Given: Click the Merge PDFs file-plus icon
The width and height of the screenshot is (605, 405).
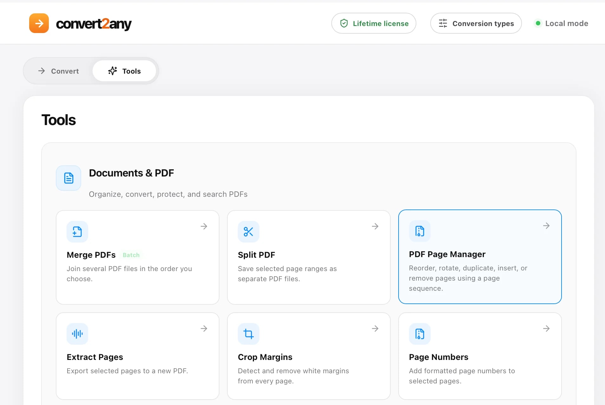Looking at the screenshot, I should pos(77,232).
